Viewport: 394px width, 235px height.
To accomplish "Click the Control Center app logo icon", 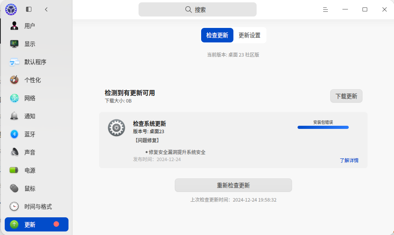I will [11, 9].
